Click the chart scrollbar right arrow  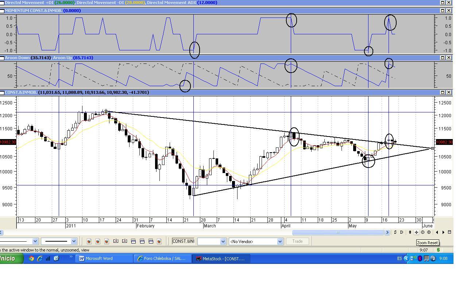pos(387,232)
